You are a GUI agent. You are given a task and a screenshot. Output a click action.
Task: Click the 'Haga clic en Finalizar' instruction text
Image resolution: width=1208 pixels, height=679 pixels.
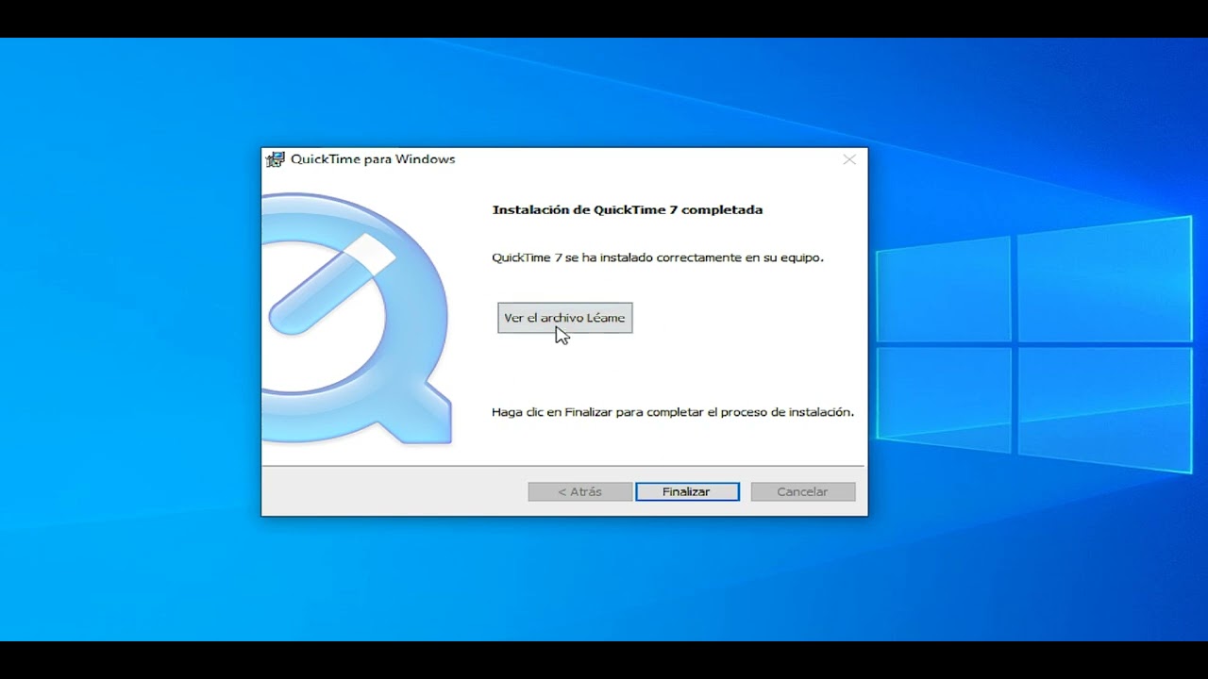[x=672, y=412]
